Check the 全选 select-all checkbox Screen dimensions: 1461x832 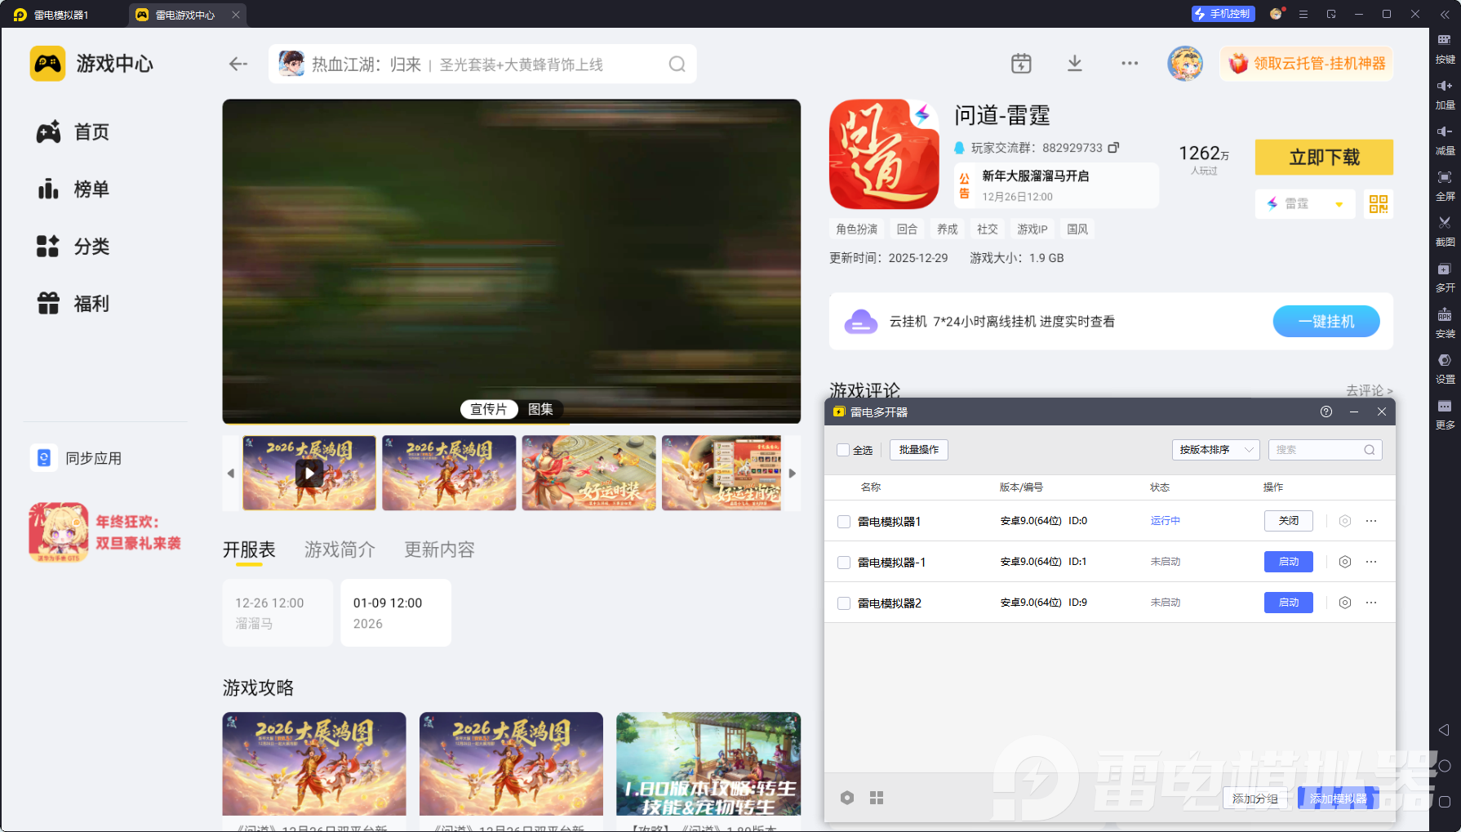[x=843, y=450]
